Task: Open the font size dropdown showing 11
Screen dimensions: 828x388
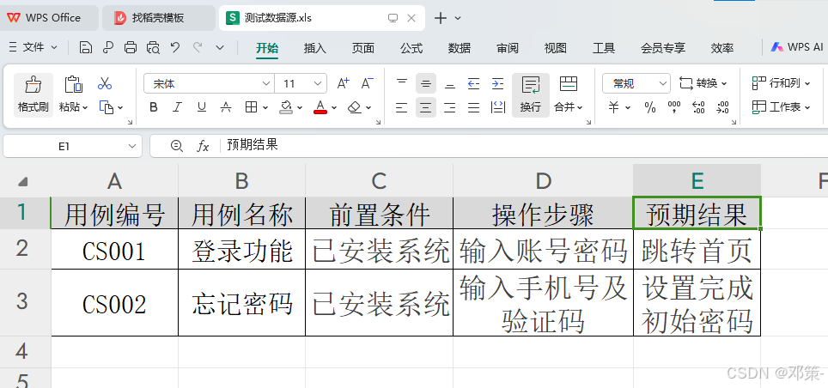Action: [x=318, y=83]
